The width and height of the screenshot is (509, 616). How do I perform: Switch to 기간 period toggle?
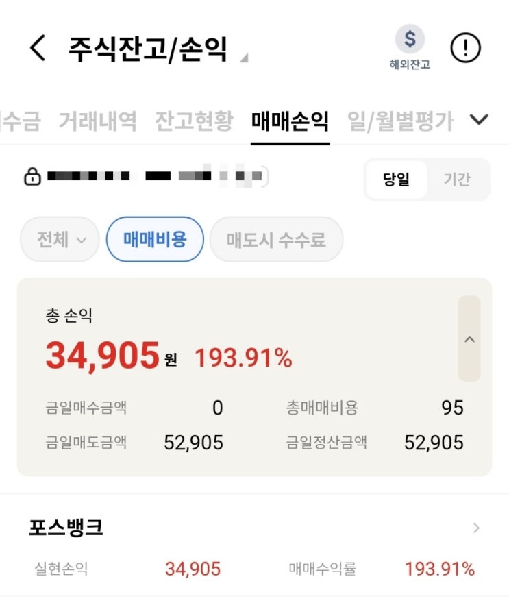(457, 179)
